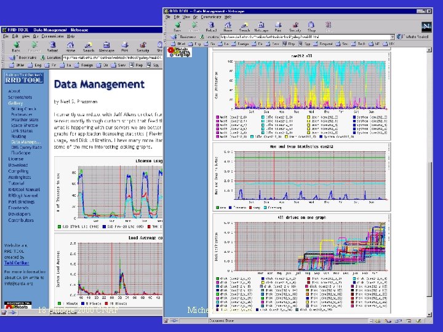Open Communicator menu in rear Netscape window
Viewport: 443px width, 332px height.
52,36
